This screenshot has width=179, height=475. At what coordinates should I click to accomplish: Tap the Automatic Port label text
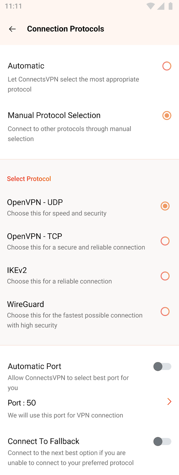(35, 366)
